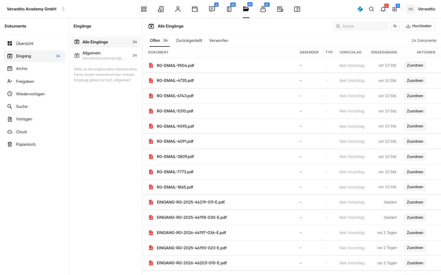The width and height of the screenshot is (441, 275).
Task: Open the VA Verwaltio user menu
Action: 420,9
